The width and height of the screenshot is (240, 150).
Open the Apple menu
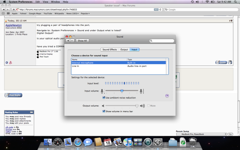pyautogui.click(x=4, y=1)
